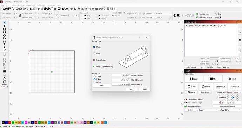Open the File menu
242x128 pixels.
(x=2, y=5)
